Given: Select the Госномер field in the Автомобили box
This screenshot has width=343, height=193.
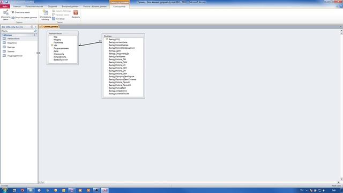Looking at the screenshot, I should [x=58, y=42].
